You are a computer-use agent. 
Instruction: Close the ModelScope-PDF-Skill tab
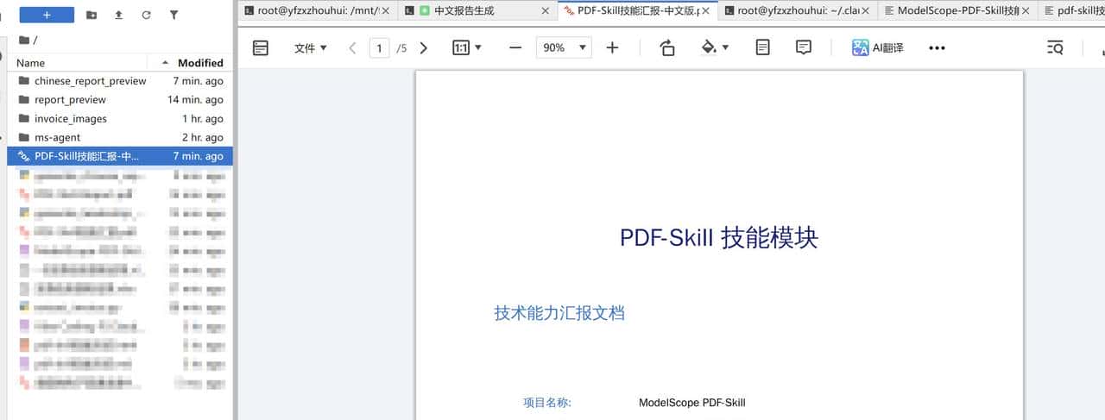click(x=1026, y=11)
